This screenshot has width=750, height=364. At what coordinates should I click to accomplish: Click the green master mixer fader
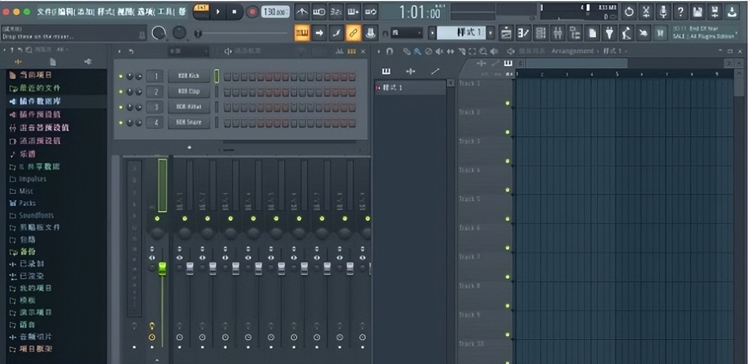click(x=162, y=268)
